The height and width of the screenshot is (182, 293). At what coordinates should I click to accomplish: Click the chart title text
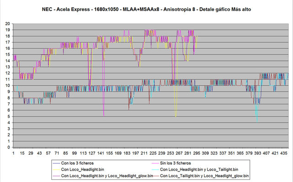[146, 9]
